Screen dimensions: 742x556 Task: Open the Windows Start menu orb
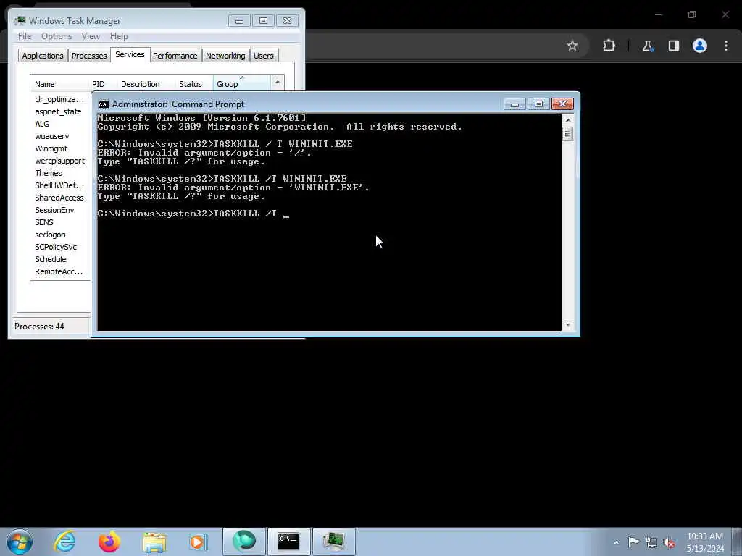click(x=20, y=542)
